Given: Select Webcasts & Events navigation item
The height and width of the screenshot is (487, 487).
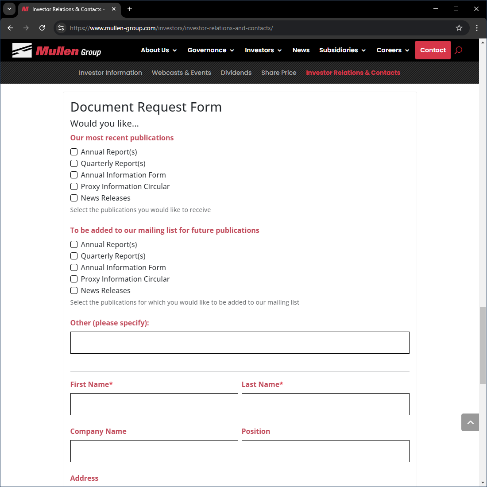Looking at the screenshot, I should 182,73.
